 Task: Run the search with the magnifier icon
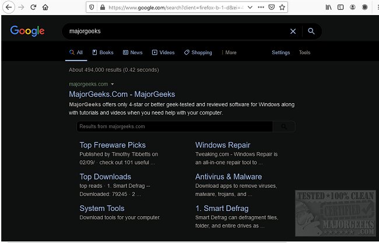pyautogui.click(x=311, y=31)
